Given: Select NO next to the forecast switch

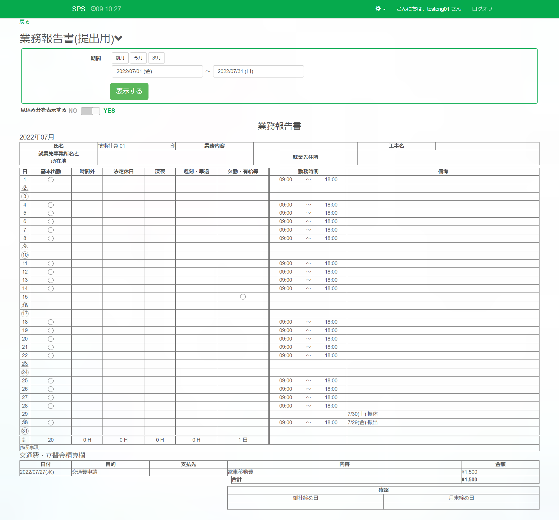Looking at the screenshot, I should [73, 111].
